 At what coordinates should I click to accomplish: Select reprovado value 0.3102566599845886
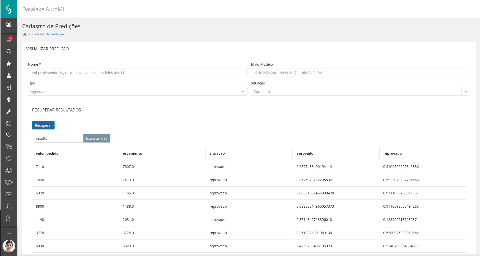(401, 167)
